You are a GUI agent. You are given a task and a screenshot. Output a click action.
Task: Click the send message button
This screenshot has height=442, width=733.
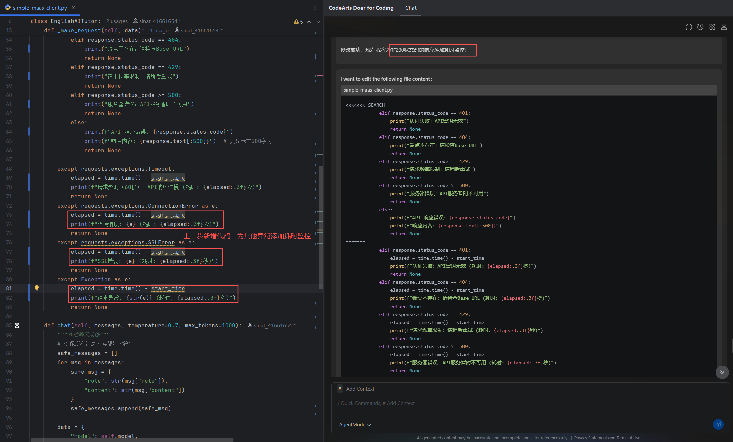coord(718,424)
